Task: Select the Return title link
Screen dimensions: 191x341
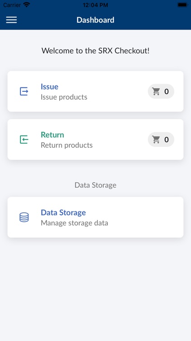Action: tap(53, 135)
